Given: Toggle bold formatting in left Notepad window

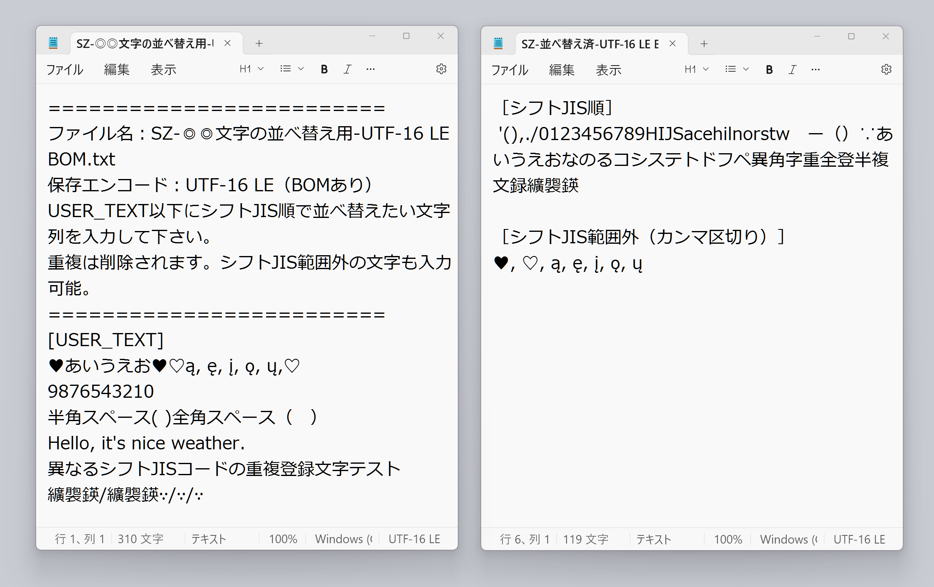Looking at the screenshot, I should [324, 69].
